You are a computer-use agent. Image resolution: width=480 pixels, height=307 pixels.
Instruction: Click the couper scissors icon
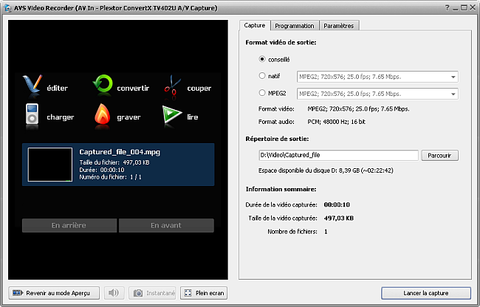point(172,86)
